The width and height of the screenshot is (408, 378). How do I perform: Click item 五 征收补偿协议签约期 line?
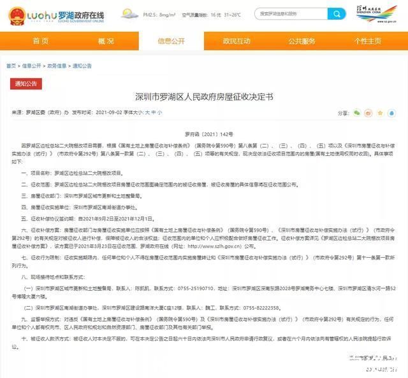coord(88,219)
